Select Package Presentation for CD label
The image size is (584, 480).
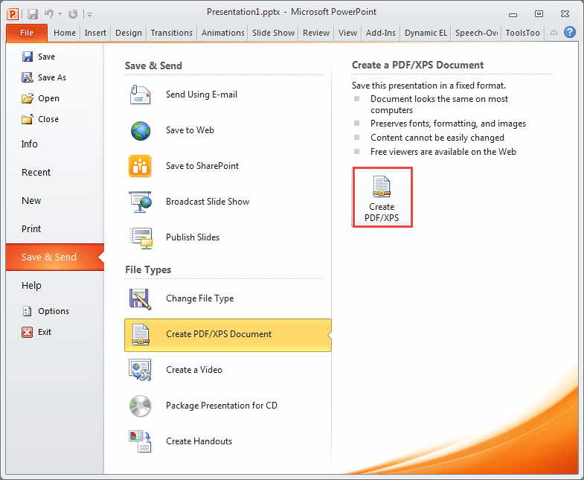(x=222, y=406)
